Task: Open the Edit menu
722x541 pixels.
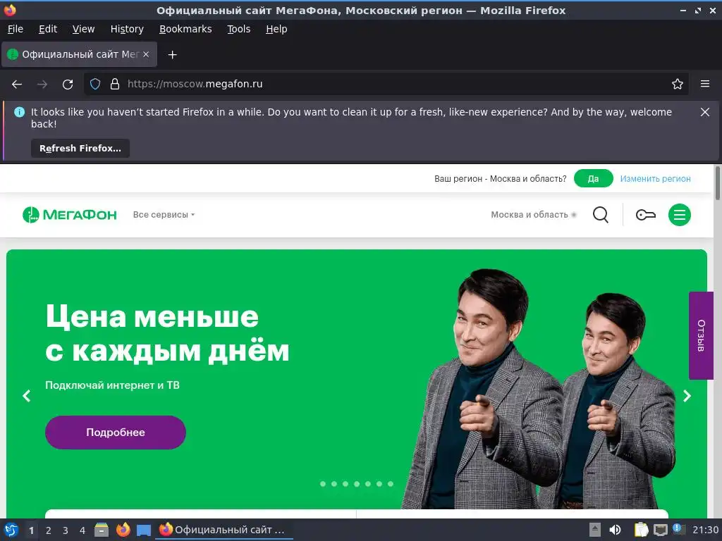Action: (x=48, y=29)
